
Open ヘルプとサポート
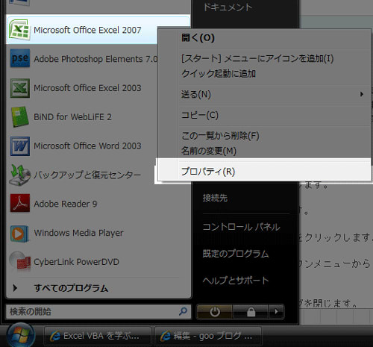point(236,281)
